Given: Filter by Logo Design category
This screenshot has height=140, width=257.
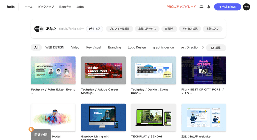Looking at the screenshot, I should 137,47.
